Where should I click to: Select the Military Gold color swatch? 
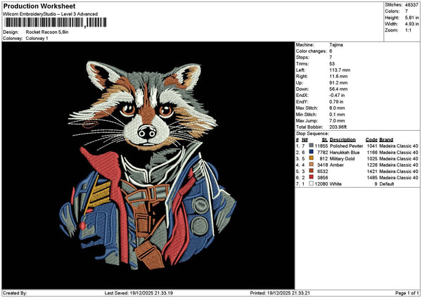(311, 158)
